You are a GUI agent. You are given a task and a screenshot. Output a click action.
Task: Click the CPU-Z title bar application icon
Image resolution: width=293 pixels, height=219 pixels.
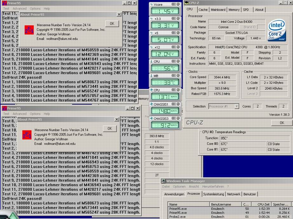187,3
